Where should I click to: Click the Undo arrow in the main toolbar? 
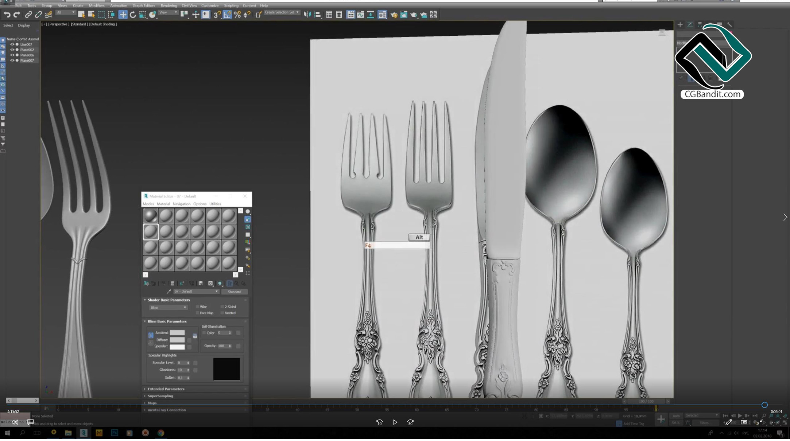7,15
